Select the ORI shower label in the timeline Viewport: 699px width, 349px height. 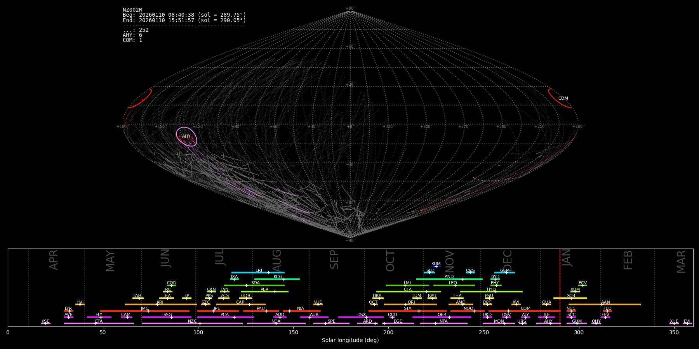pos(411,302)
